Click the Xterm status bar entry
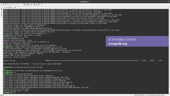 pos(163,95)
